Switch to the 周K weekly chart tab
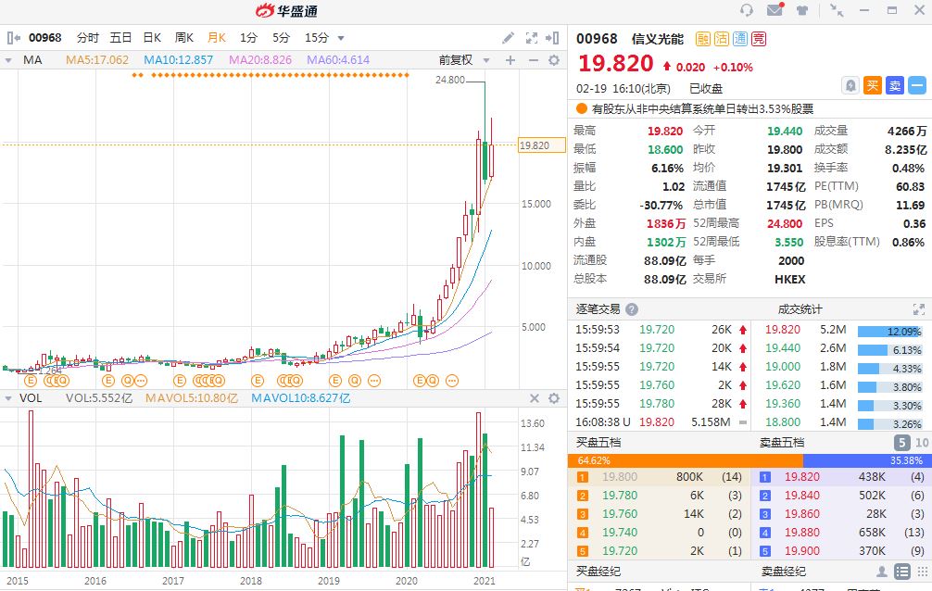932x591 pixels. coord(184,38)
